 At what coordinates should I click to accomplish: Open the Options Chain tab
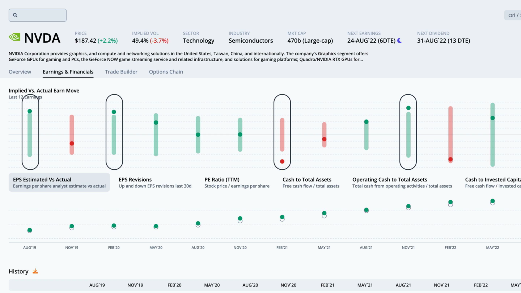[166, 72]
